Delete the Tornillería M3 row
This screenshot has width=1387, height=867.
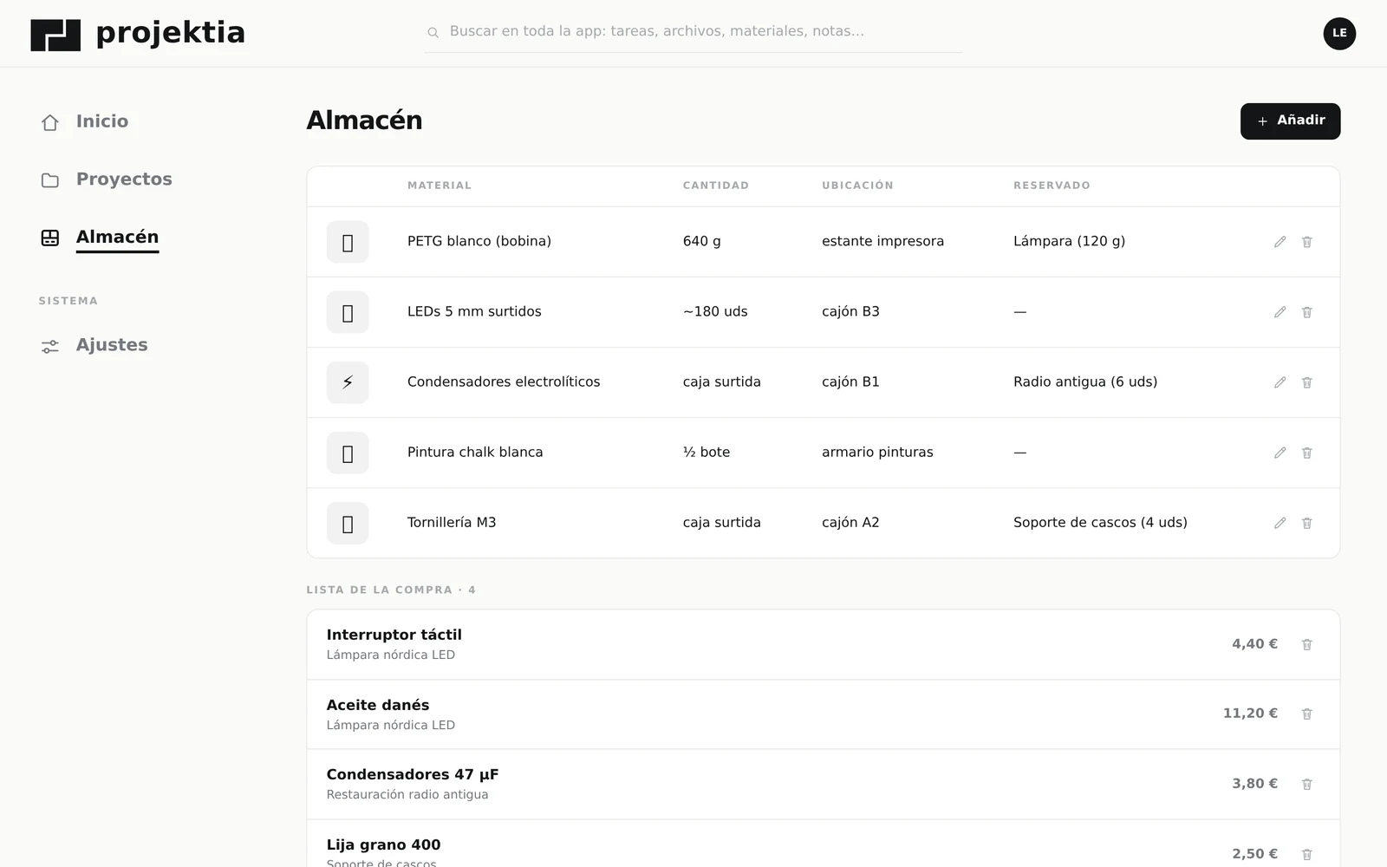click(x=1306, y=523)
